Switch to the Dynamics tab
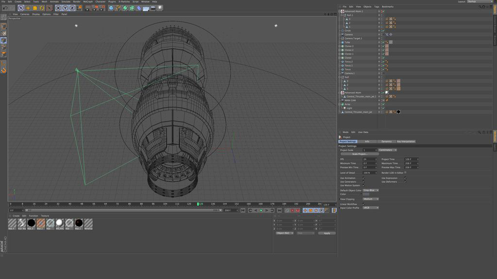Viewport: 497px width, 279px height. click(x=386, y=141)
